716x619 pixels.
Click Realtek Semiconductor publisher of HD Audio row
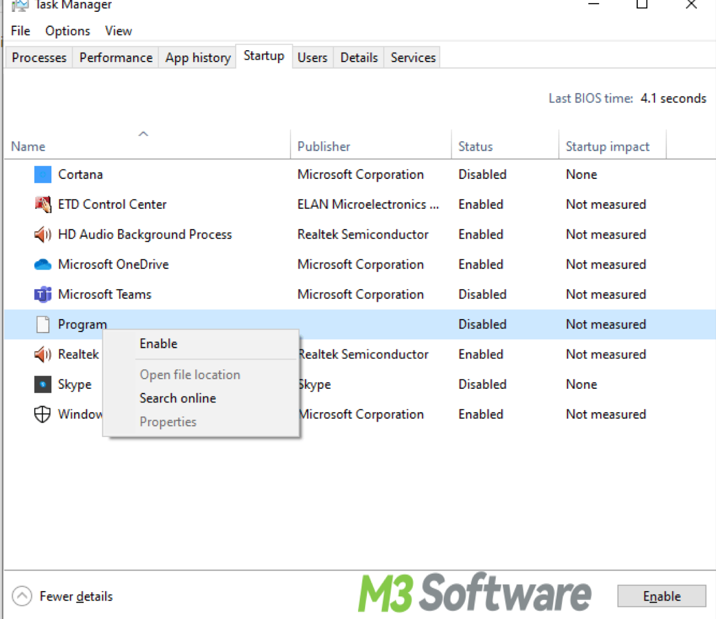click(363, 234)
